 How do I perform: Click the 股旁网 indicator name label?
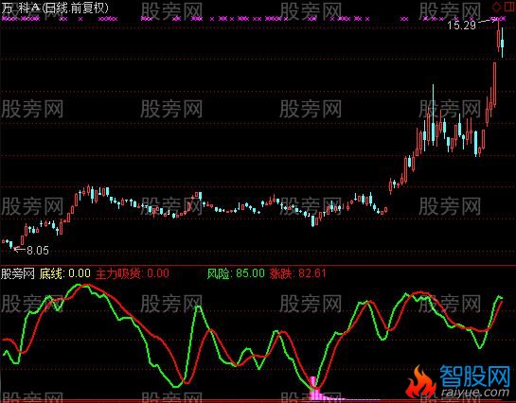(x=18, y=273)
